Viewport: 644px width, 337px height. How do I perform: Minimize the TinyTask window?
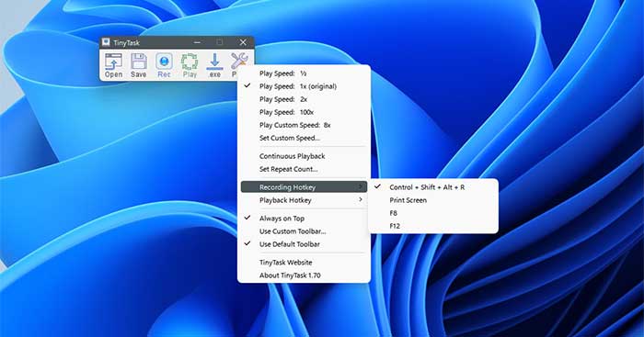click(197, 42)
